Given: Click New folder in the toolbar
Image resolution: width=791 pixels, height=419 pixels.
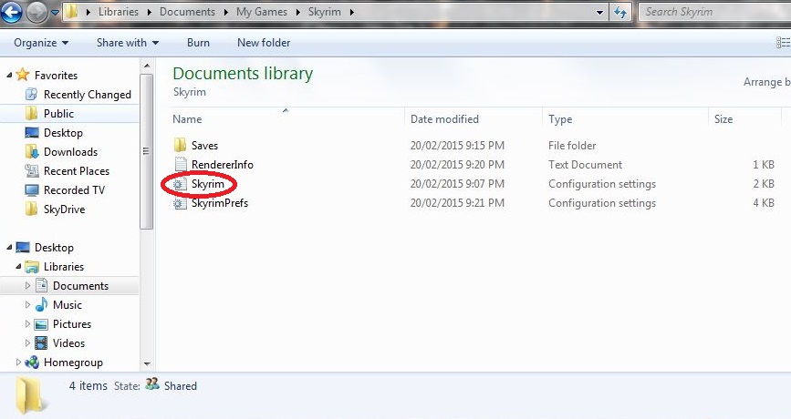Looking at the screenshot, I should pyautogui.click(x=264, y=43).
